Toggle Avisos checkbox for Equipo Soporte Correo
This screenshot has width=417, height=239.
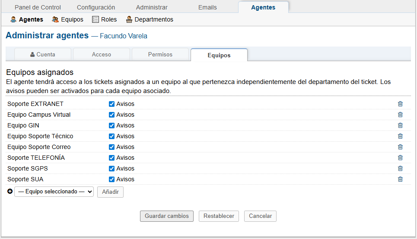pyautogui.click(x=111, y=147)
